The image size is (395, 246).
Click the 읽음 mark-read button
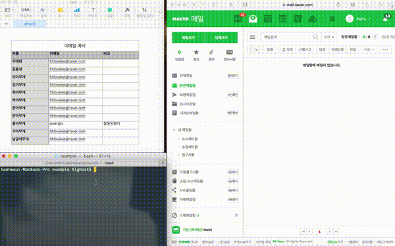tap(270, 49)
